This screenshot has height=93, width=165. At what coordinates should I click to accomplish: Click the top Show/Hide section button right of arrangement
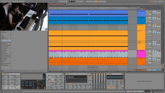tap(163, 64)
